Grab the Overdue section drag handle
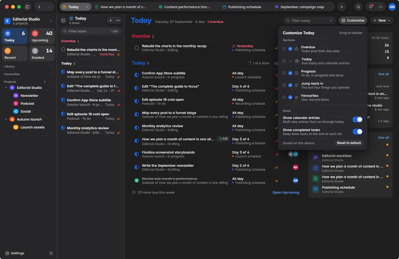 284,49
